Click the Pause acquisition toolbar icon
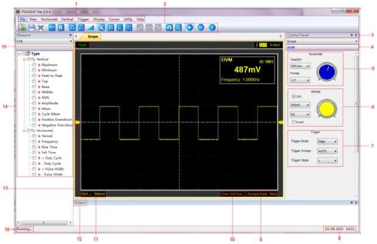Screen dimensions: 377x244 pyautogui.click(x=201, y=28)
